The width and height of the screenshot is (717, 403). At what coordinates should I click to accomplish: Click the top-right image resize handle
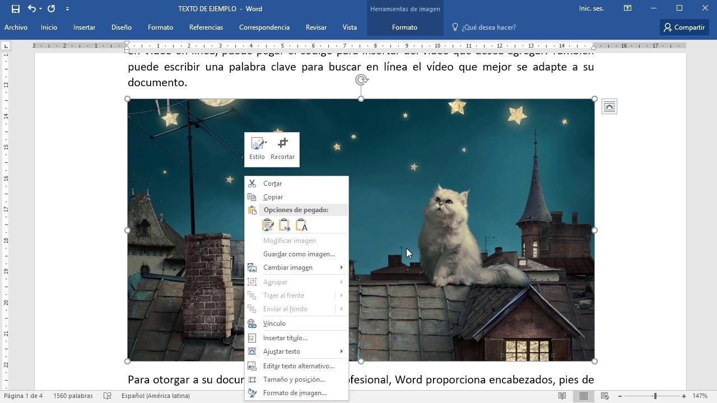[594, 99]
